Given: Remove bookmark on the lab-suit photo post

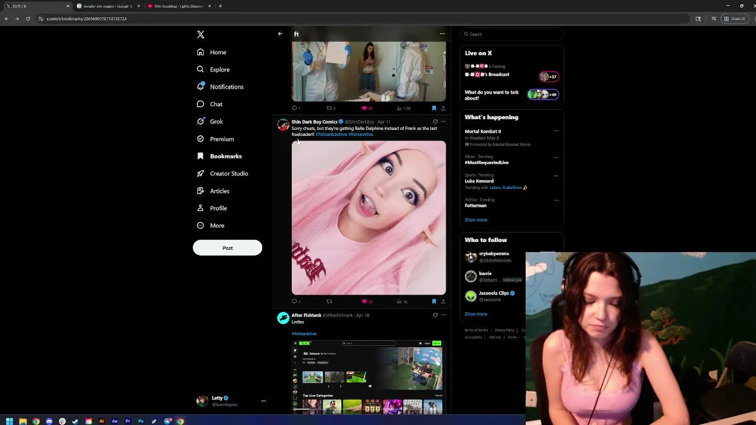Looking at the screenshot, I should (x=434, y=108).
